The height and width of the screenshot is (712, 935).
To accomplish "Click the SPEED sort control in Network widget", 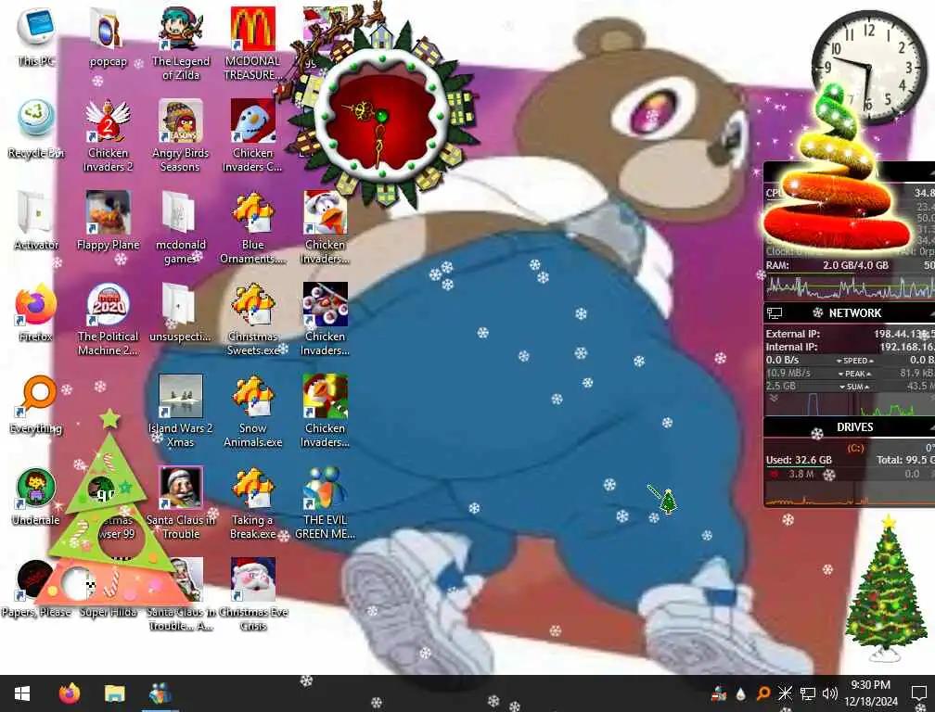I will point(854,361).
